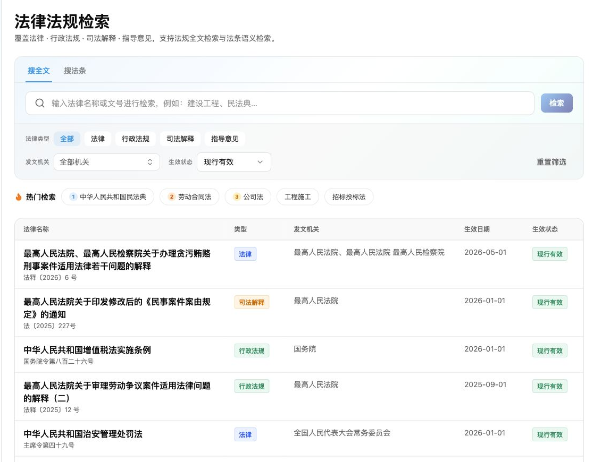Click 重置筛选 to reset filters
Viewport: 593px width, 462px height.
(552, 162)
